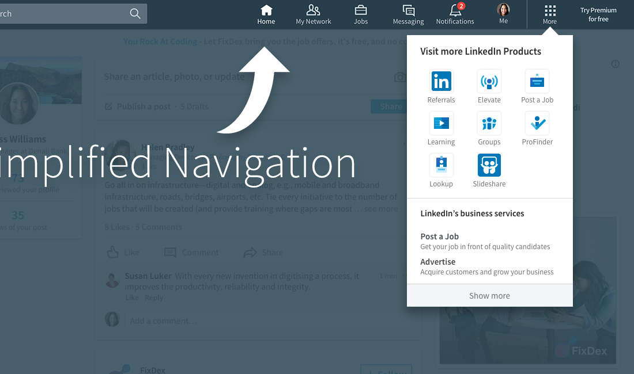Screen dimensions: 634x374
Task: Click Try Premium for free
Action: [x=598, y=14]
